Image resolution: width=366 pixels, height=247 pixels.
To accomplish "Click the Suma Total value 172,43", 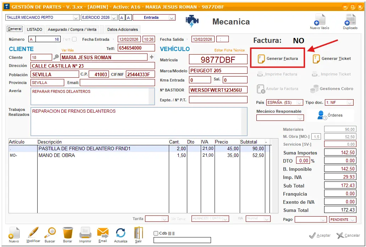I will coord(340,210).
